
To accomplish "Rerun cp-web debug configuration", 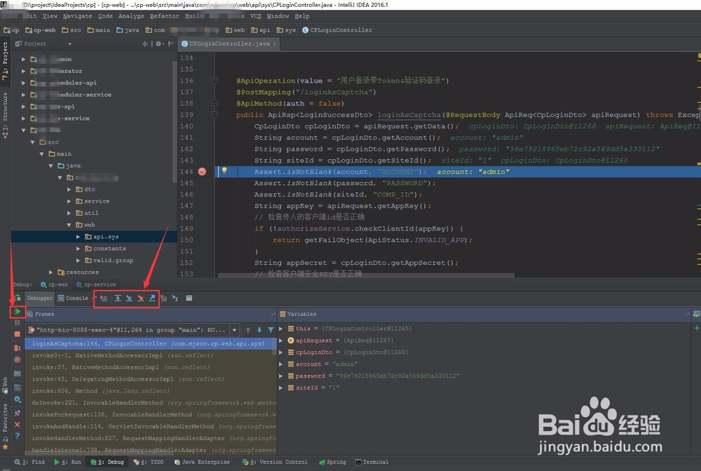I will [x=18, y=298].
